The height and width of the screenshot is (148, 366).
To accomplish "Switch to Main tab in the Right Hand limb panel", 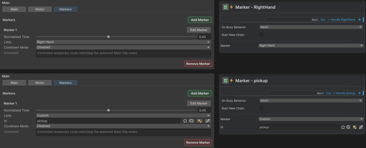I will click(x=14, y=9).
